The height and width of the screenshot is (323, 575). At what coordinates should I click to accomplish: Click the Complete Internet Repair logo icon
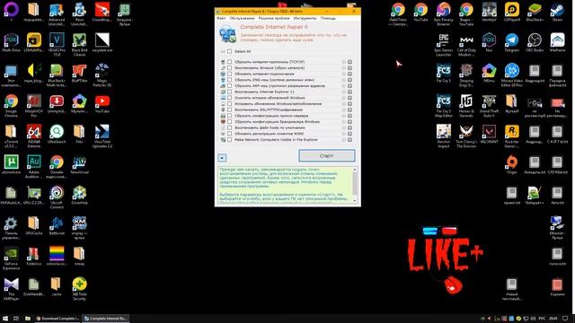[x=227, y=35]
